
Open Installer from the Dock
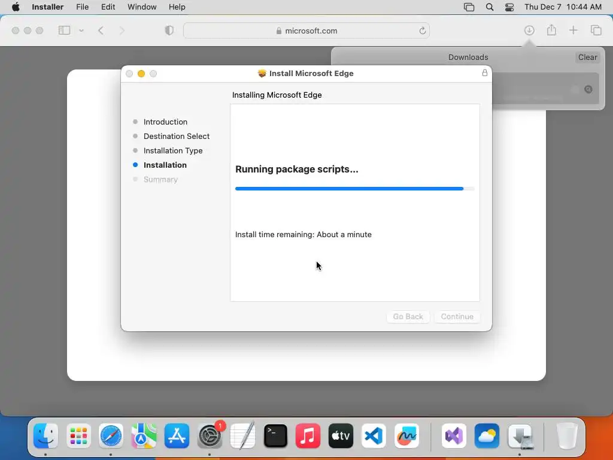point(520,436)
